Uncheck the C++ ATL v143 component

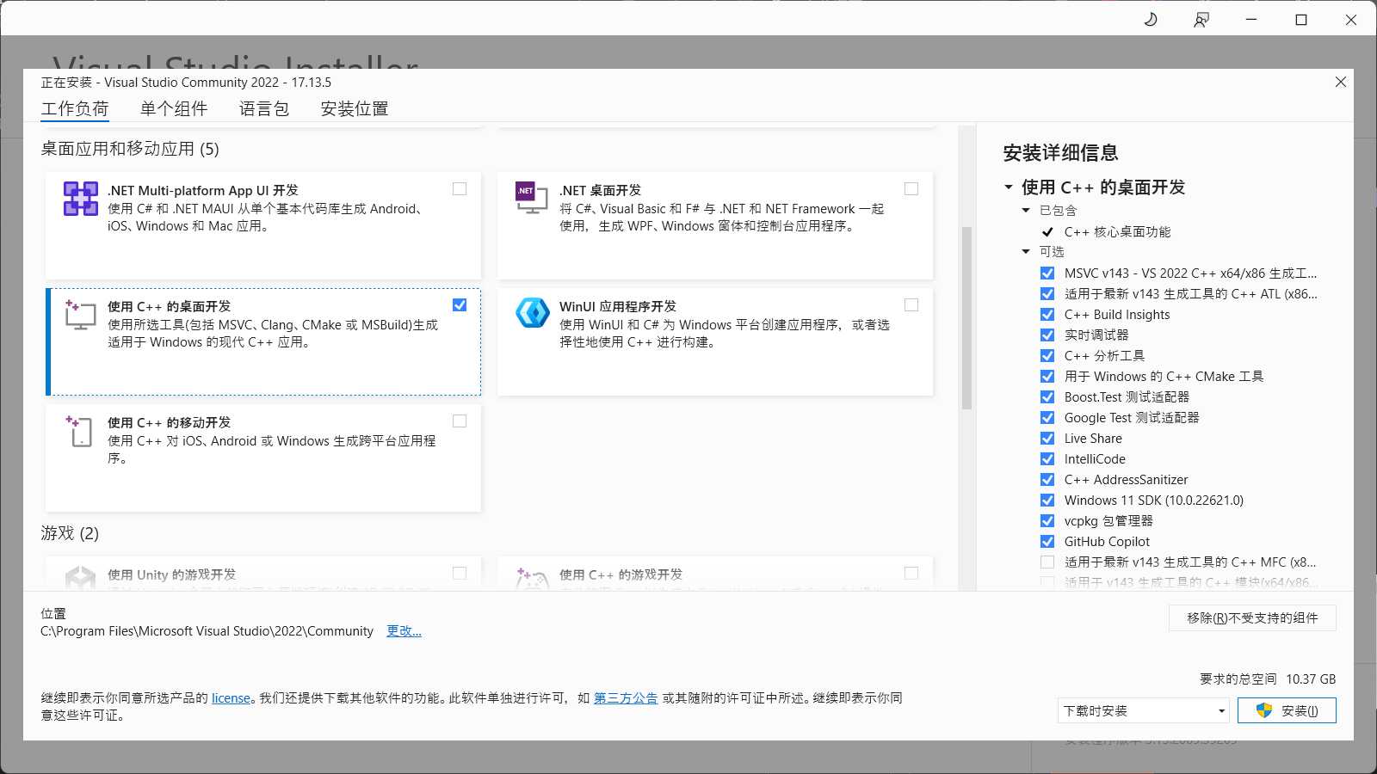pos(1047,294)
